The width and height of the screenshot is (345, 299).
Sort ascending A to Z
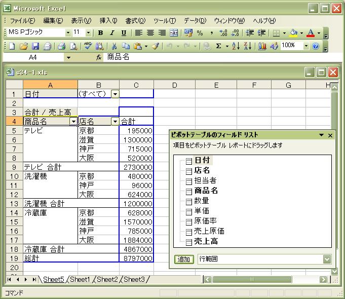pos(236,46)
